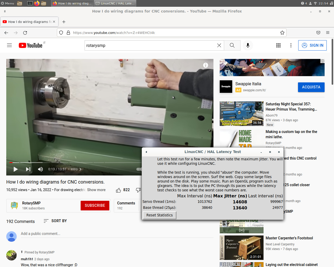Image resolution: width=334 pixels, height=267 pixels.
Task: Click the magnifier search button
Action: coord(232,45)
